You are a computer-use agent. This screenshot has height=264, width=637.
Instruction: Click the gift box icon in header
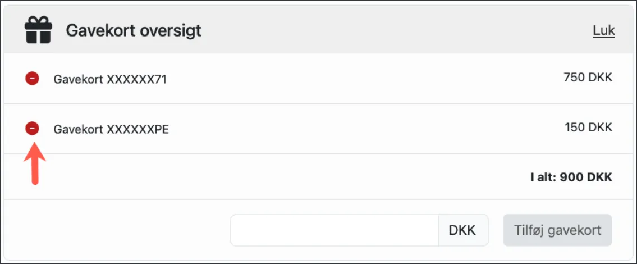pyautogui.click(x=38, y=30)
